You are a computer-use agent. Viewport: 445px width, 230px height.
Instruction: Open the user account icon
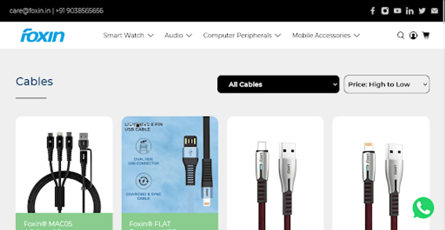point(413,35)
